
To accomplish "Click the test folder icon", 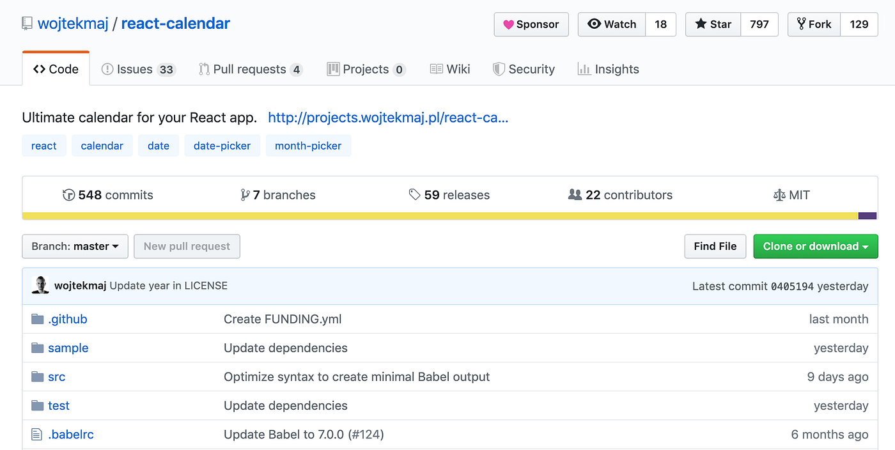I will 37,405.
